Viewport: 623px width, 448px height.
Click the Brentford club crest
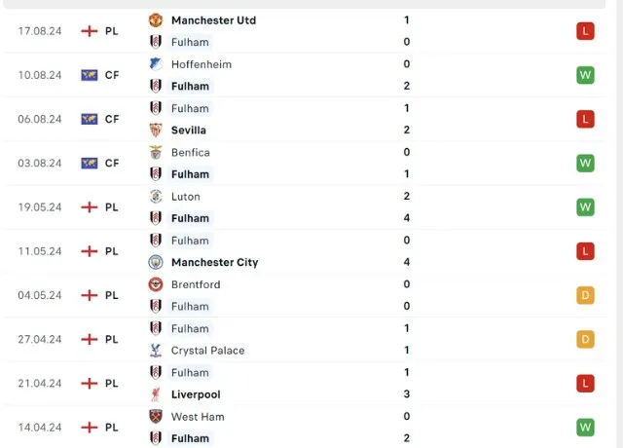click(156, 285)
